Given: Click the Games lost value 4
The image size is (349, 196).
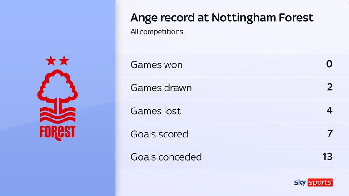Looking at the screenshot, I should [x=329, y=110].
